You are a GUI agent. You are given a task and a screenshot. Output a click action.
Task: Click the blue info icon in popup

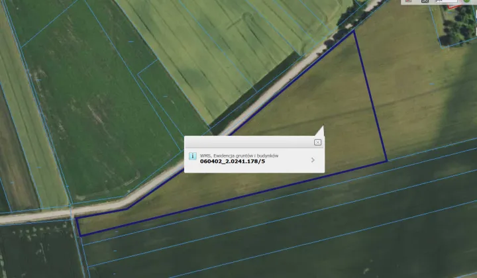tap(192, 156)
